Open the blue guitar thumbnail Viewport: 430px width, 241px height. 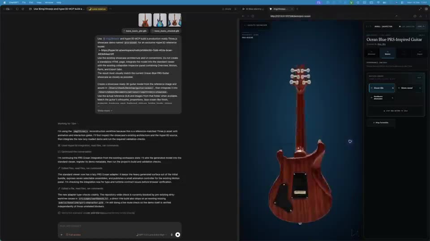coord(160,20)
